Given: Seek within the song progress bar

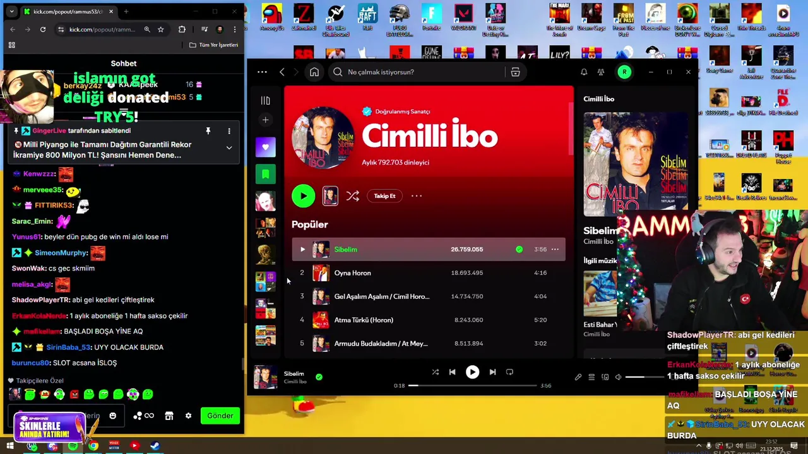Looking at the screenshot, I should pyautogui.click(x=473, y=385).
